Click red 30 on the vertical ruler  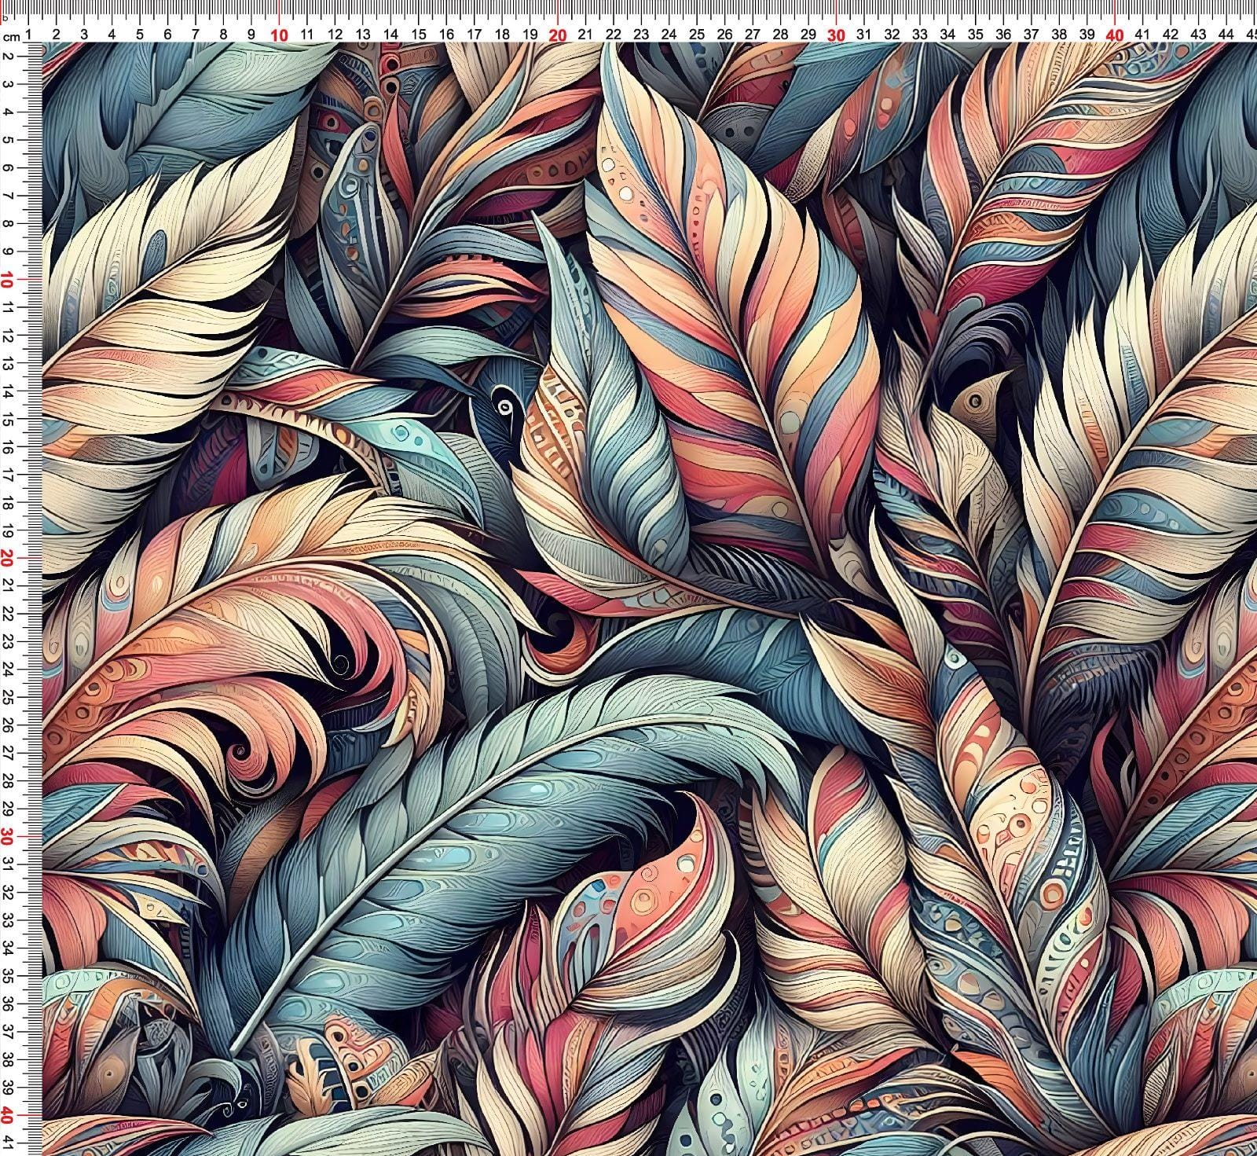click(x=9, y=838)
